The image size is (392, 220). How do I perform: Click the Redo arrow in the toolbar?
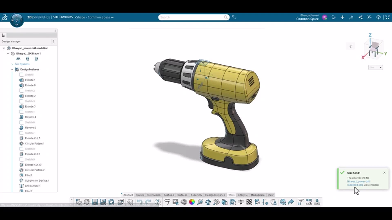pos(148,202)
